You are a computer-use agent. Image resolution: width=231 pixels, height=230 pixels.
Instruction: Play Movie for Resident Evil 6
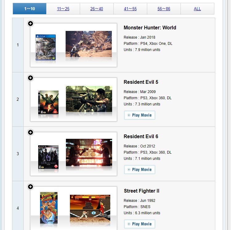tap(140, 170)
